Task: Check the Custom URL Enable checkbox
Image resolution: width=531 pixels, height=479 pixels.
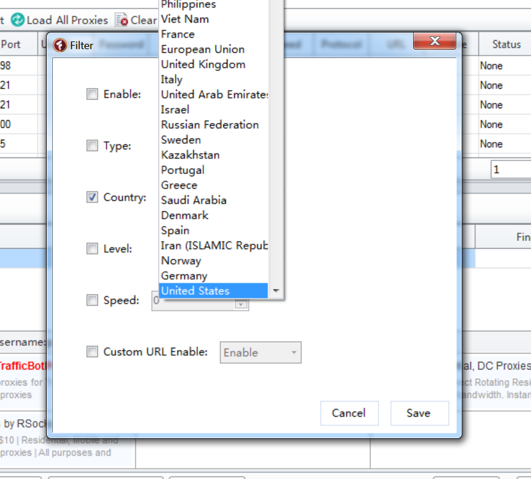Action: point(92,352)
